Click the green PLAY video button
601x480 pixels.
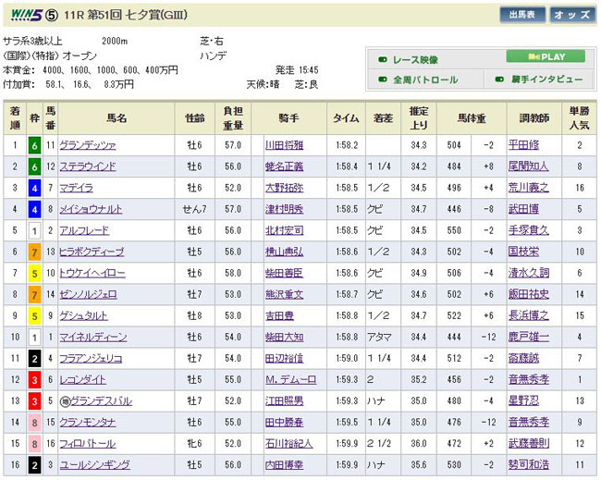pyautogui.click(x=545, y=56)
